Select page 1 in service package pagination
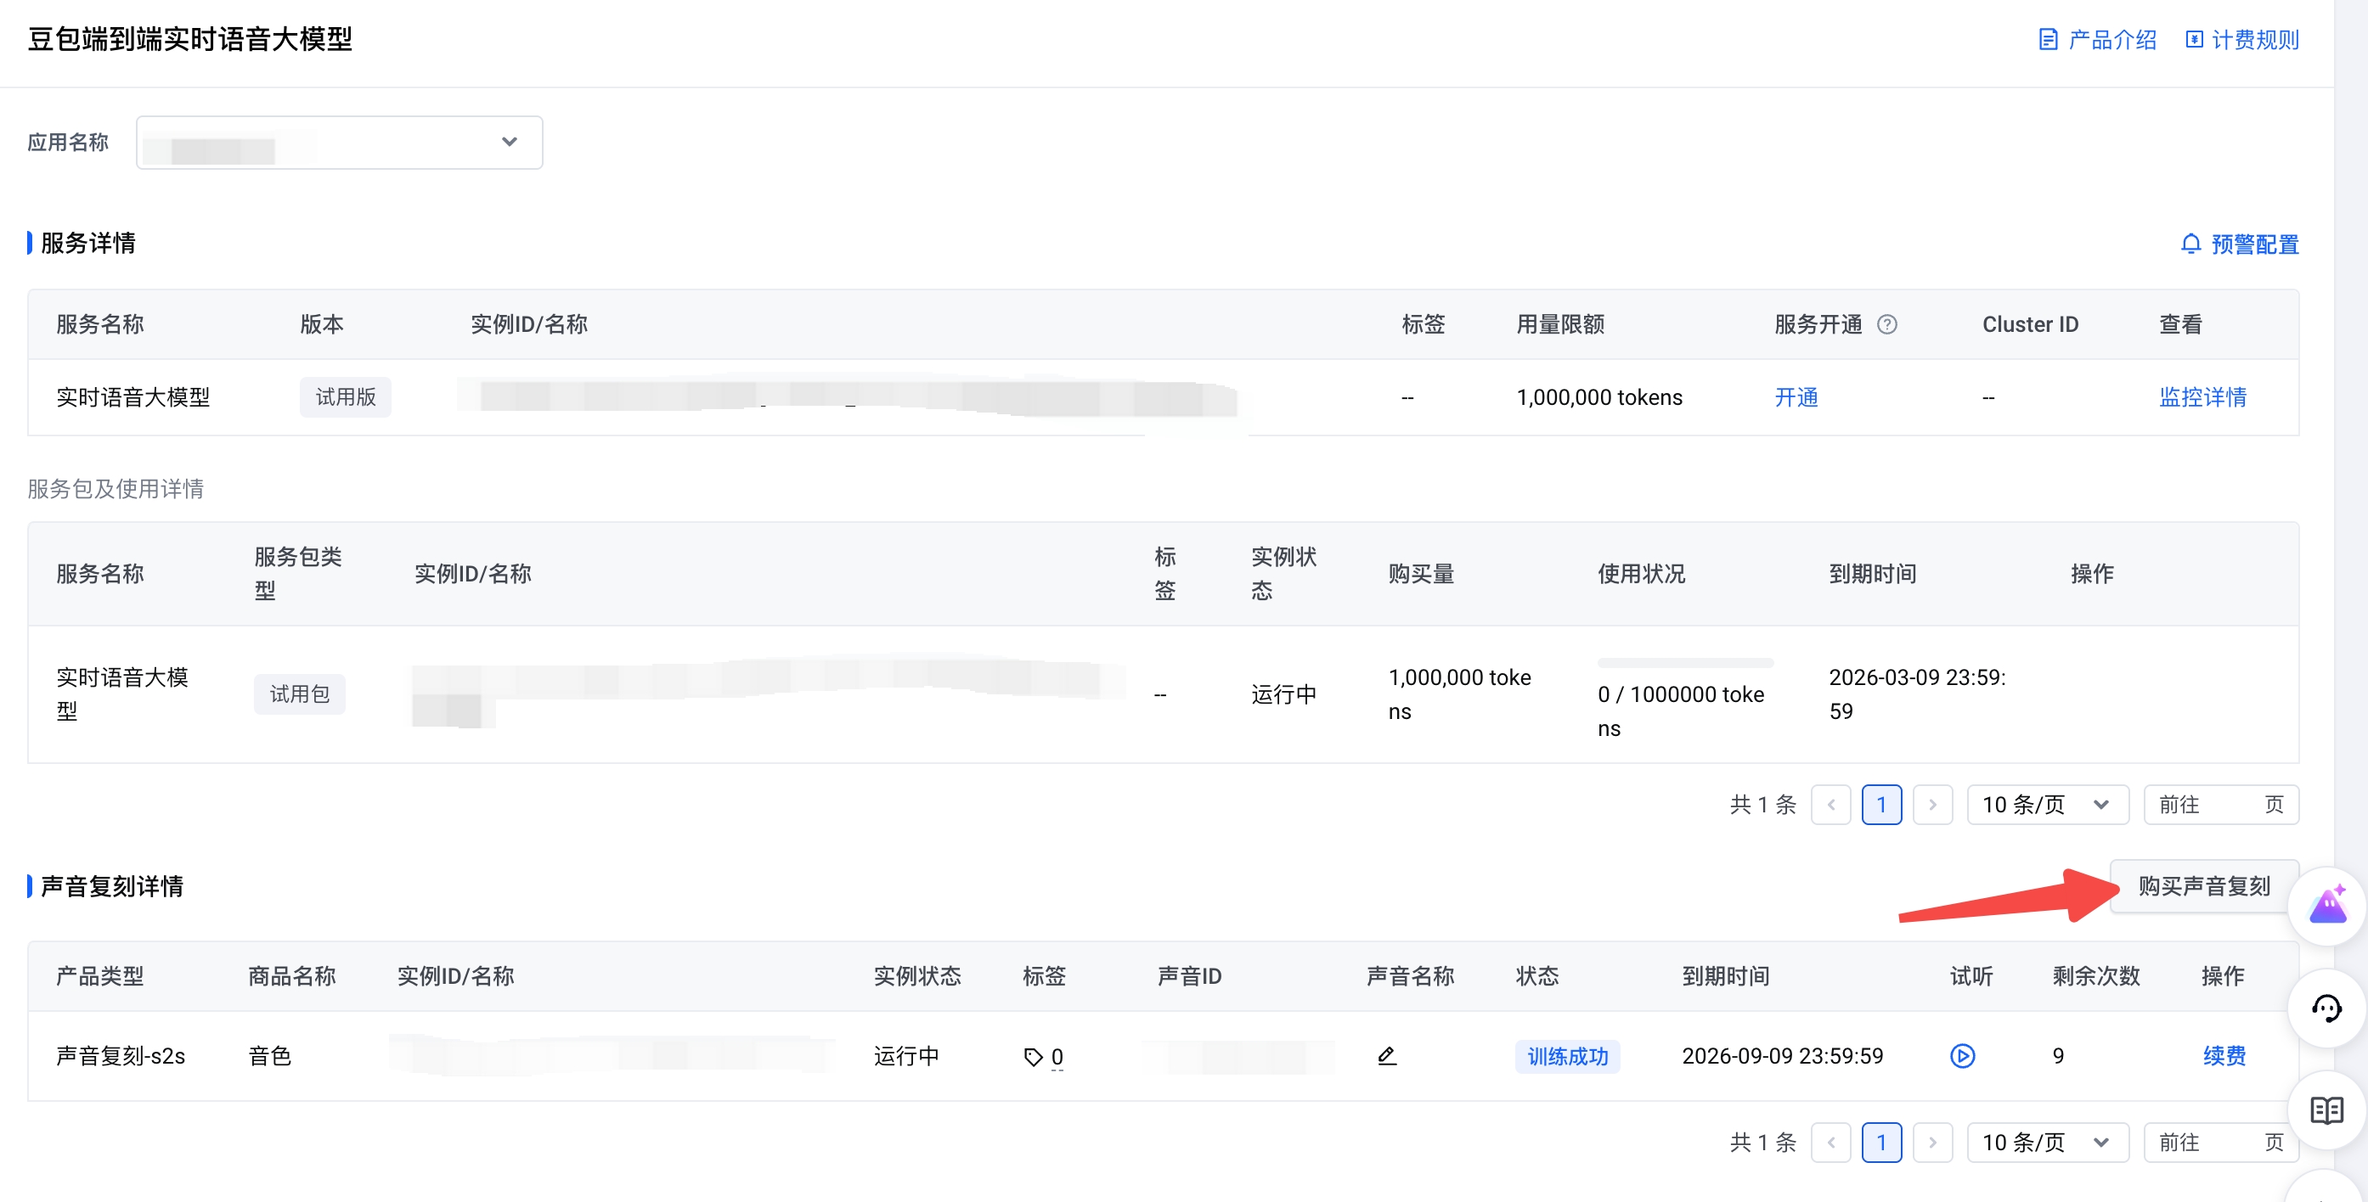This screenshot has height=1202, width=2368. coord(1880,805)
